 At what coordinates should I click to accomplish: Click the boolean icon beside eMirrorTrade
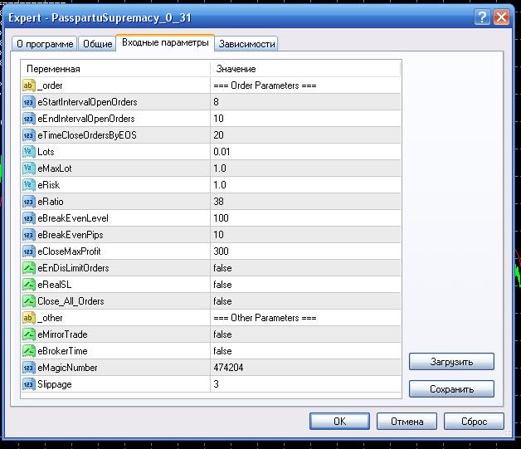click(29, 334)
